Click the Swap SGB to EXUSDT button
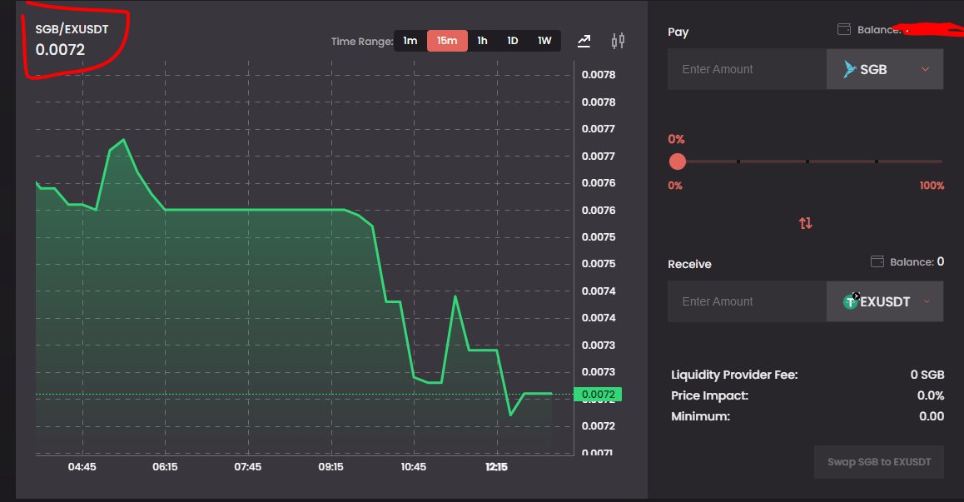 pos(878,462)
